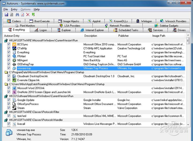Open the Winsock Providers tab
This screenshot has width=193, height=141.
(x=173, y=21)
